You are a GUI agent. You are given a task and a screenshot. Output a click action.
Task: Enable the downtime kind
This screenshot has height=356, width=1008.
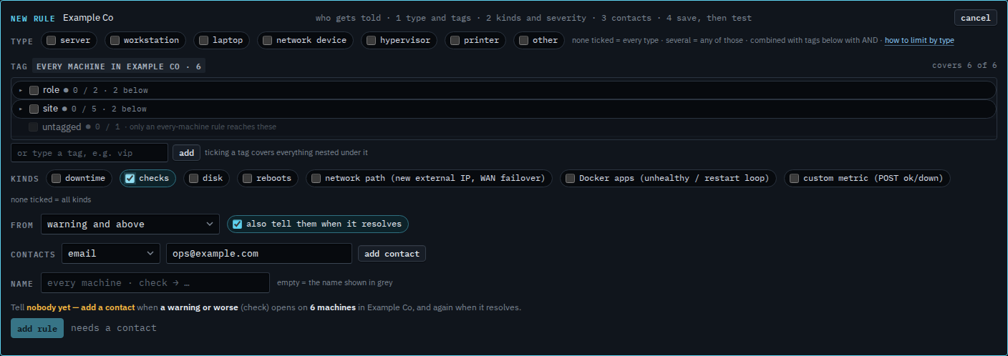56,179
